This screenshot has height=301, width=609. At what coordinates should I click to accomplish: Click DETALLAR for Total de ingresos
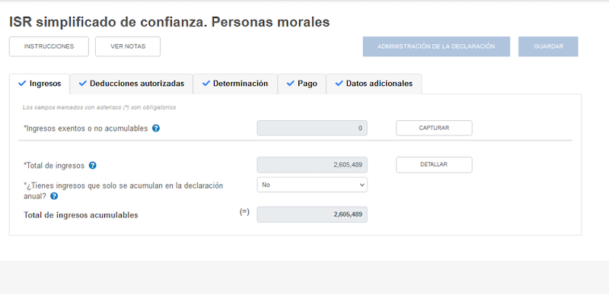pos(434,164)
